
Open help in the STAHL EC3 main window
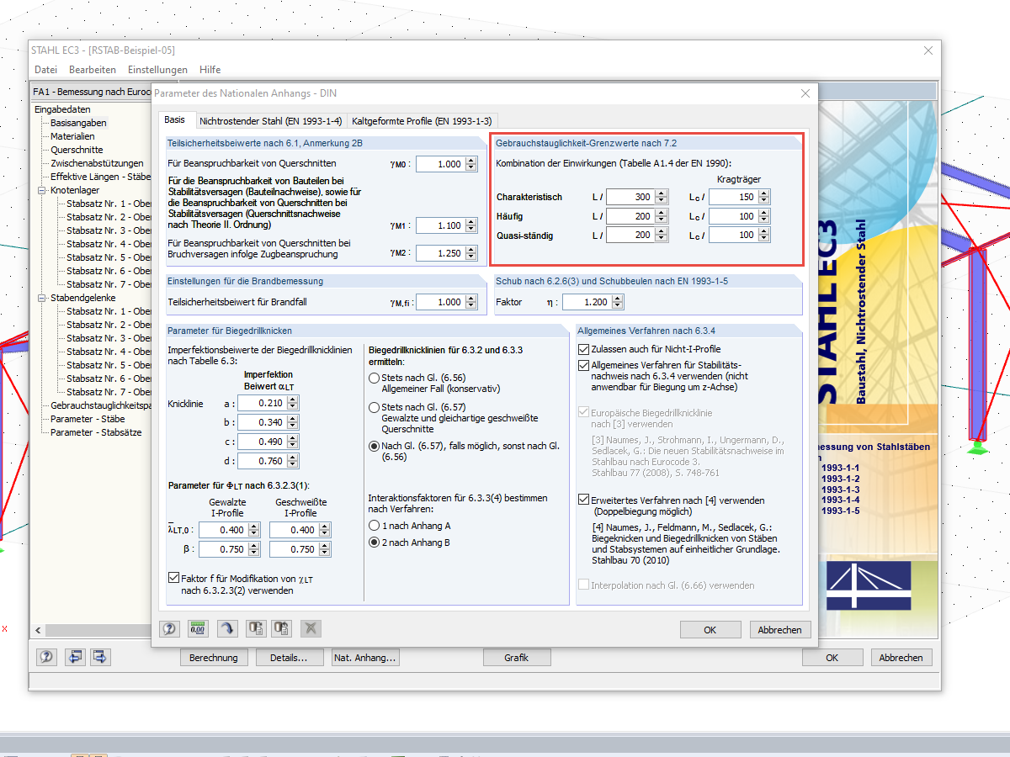click(46, 657)
